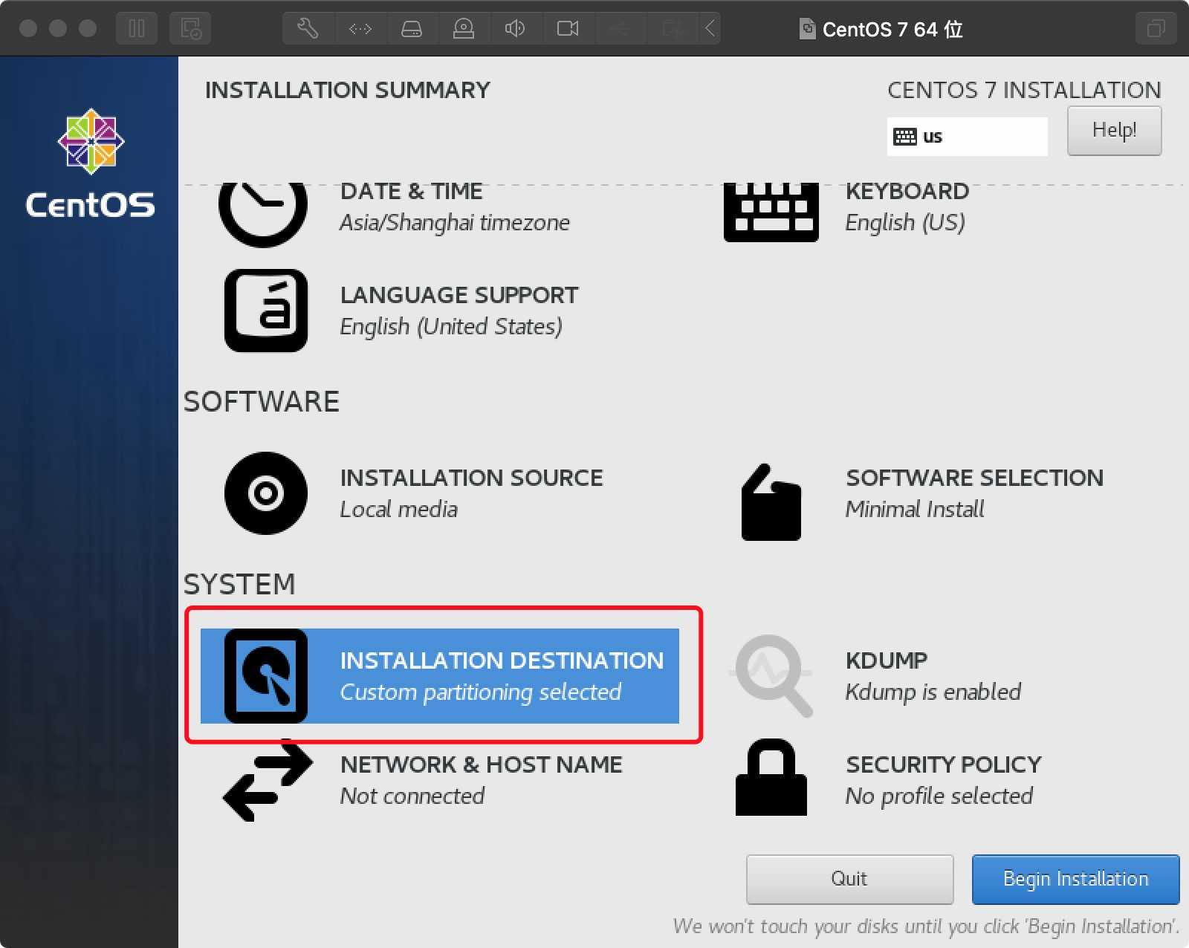Click 'No profile selected' text
The image size is (1189, 948).
click(939, 796)
